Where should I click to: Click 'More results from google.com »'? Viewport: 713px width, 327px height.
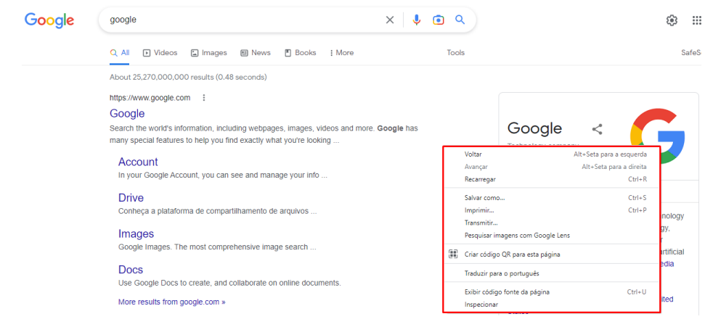172,302
